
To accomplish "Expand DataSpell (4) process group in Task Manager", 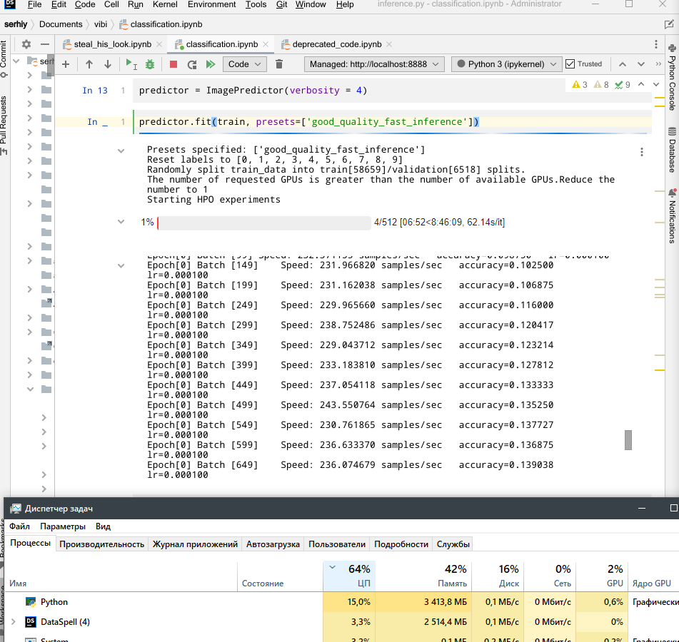I will [x=14, y=621].
